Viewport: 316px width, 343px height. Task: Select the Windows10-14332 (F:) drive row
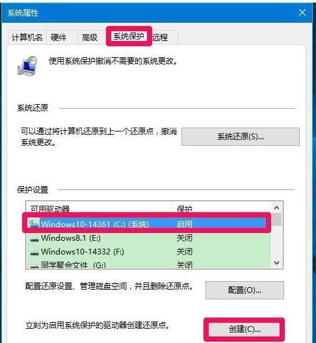click(148, 252)
